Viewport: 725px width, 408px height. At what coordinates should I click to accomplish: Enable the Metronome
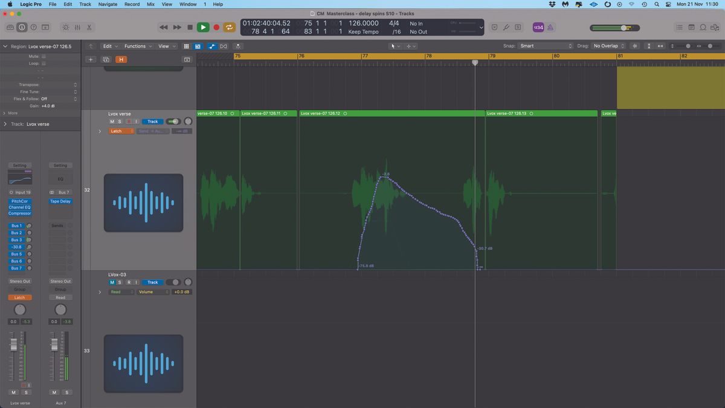tap(550, 27)
